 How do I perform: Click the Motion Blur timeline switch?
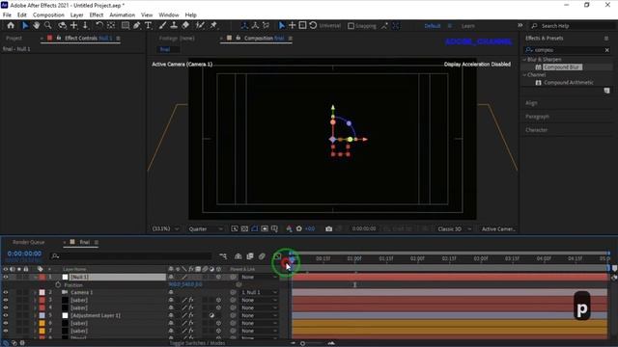262,256
